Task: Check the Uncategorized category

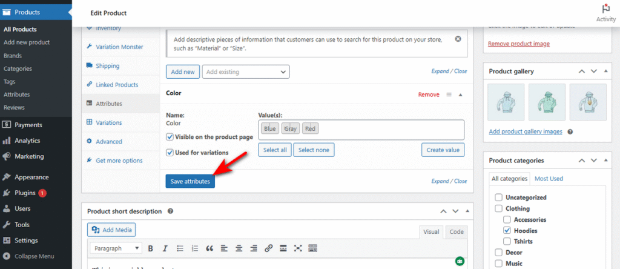Action: tap(499, 198)
